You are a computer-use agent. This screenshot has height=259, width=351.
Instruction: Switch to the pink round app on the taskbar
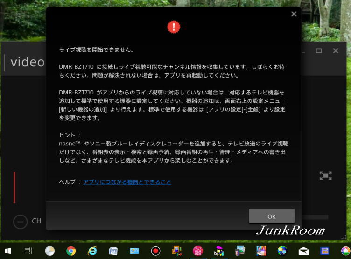click(x=198, y=251)
